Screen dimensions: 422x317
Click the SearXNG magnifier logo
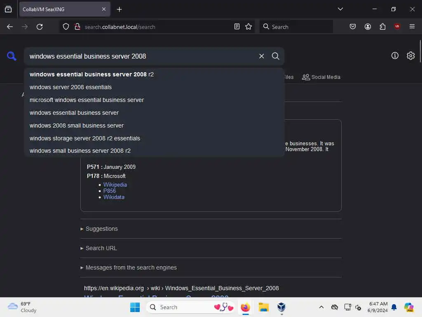coord(12,56)
